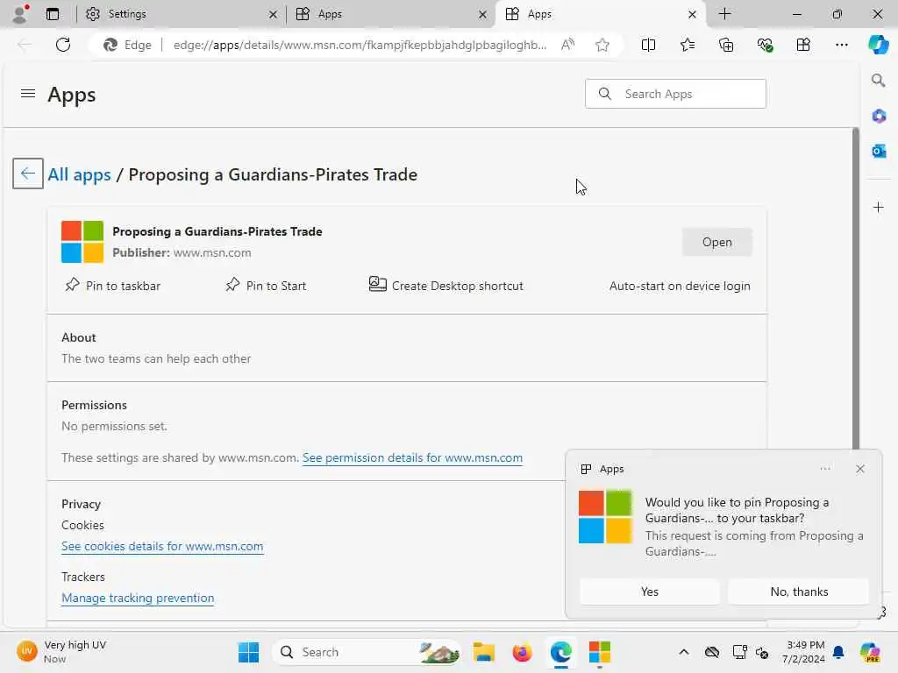Open clock showing 3:49 PM

pyautogui.click(x=805, y=652)
